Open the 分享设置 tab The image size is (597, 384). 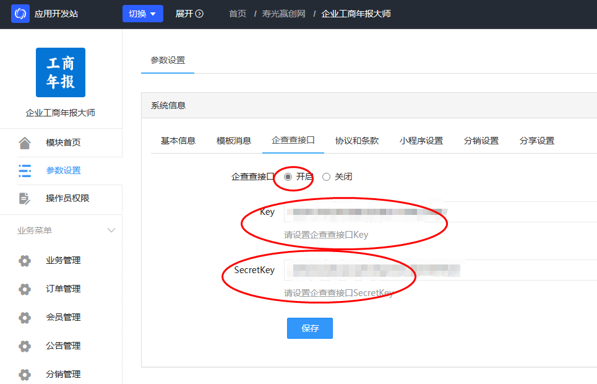click(537, 141)
